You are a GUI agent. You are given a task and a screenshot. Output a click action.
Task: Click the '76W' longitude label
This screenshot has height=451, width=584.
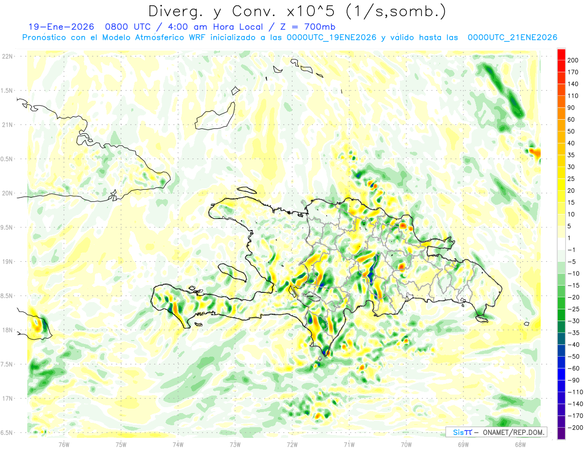(x=64, y=444)
